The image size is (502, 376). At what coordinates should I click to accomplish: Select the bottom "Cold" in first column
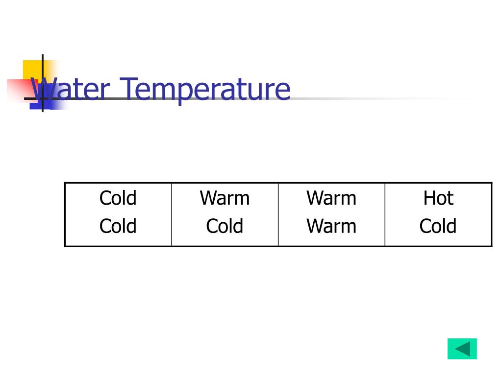[x=118, y=226]
